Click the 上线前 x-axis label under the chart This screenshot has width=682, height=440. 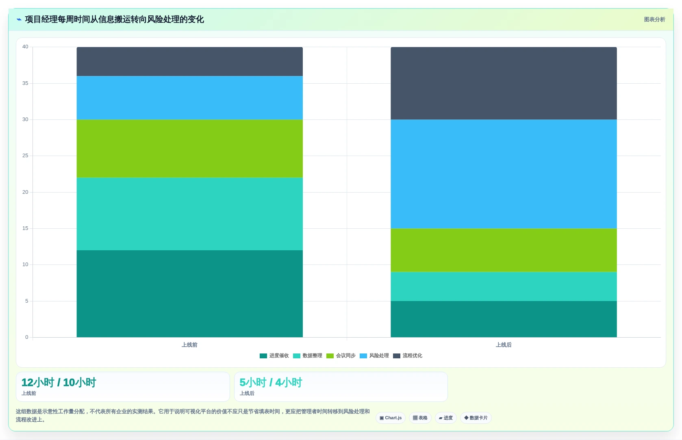189,345
